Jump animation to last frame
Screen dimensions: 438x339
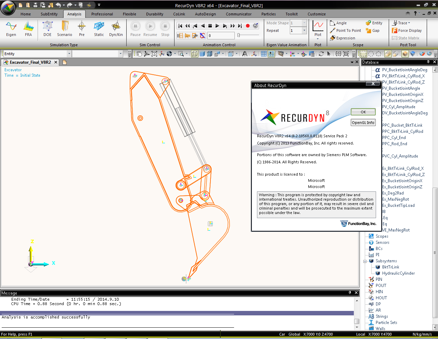[x=240, y=26]
